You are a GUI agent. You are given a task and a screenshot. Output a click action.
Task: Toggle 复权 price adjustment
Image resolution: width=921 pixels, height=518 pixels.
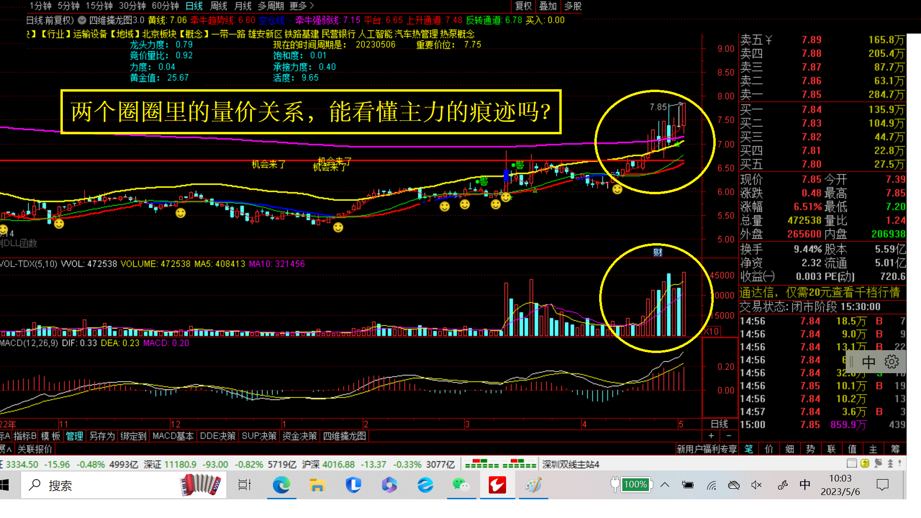pos(523,6)
